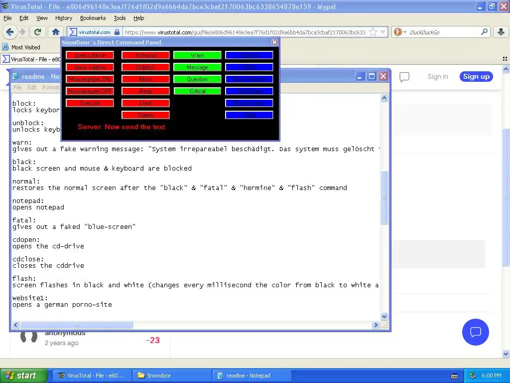Screen dimensions: 510x383
Task: Click the red Notepad command button
Action: tap(146, 55)
